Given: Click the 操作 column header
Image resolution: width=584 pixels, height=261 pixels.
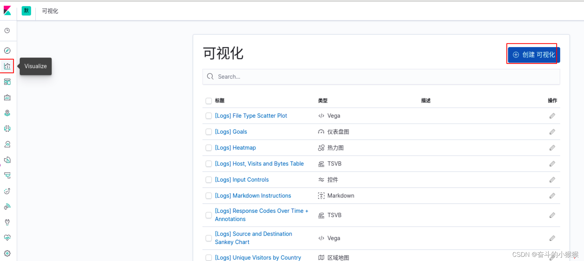Looking at the screenshot, I should tap(552, 101).
